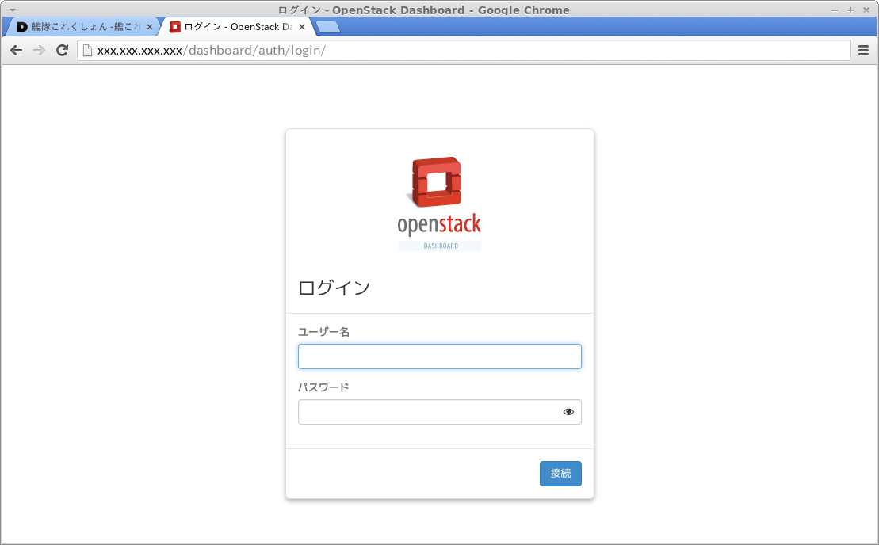
Task: Open the window menu arrow in title bar
Action: click(x=12, y=10)
